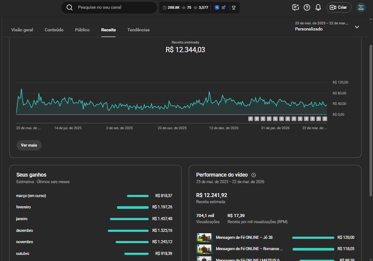
Task: Select the Público tab
Action: (x=82, y=30)
